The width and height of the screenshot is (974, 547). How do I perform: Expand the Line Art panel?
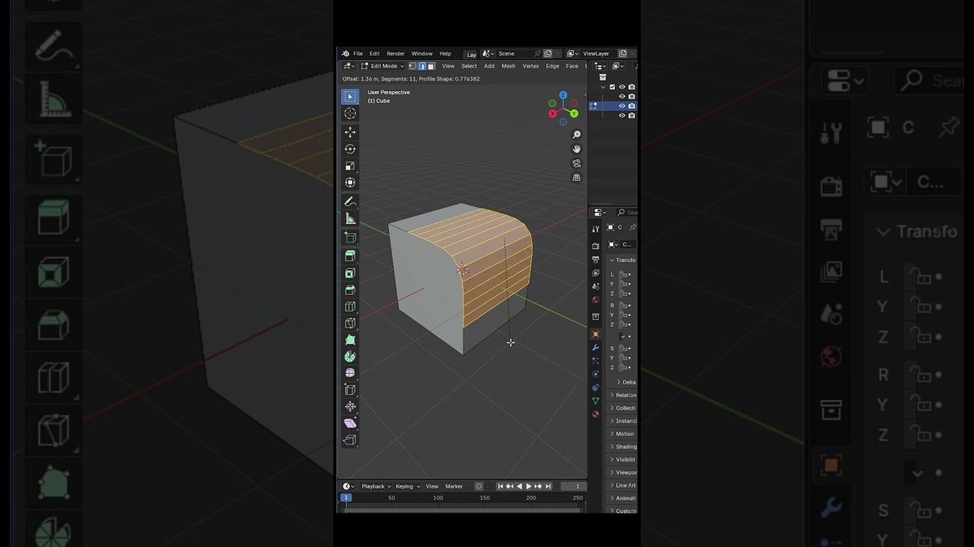[x=623, y=485]
